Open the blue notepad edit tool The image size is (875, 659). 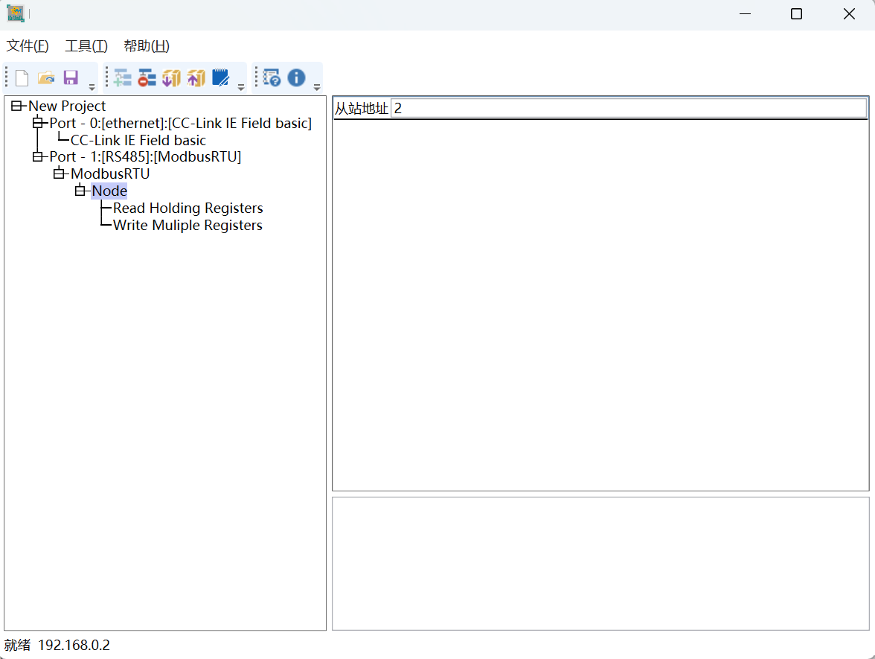(x=221, y=77)
